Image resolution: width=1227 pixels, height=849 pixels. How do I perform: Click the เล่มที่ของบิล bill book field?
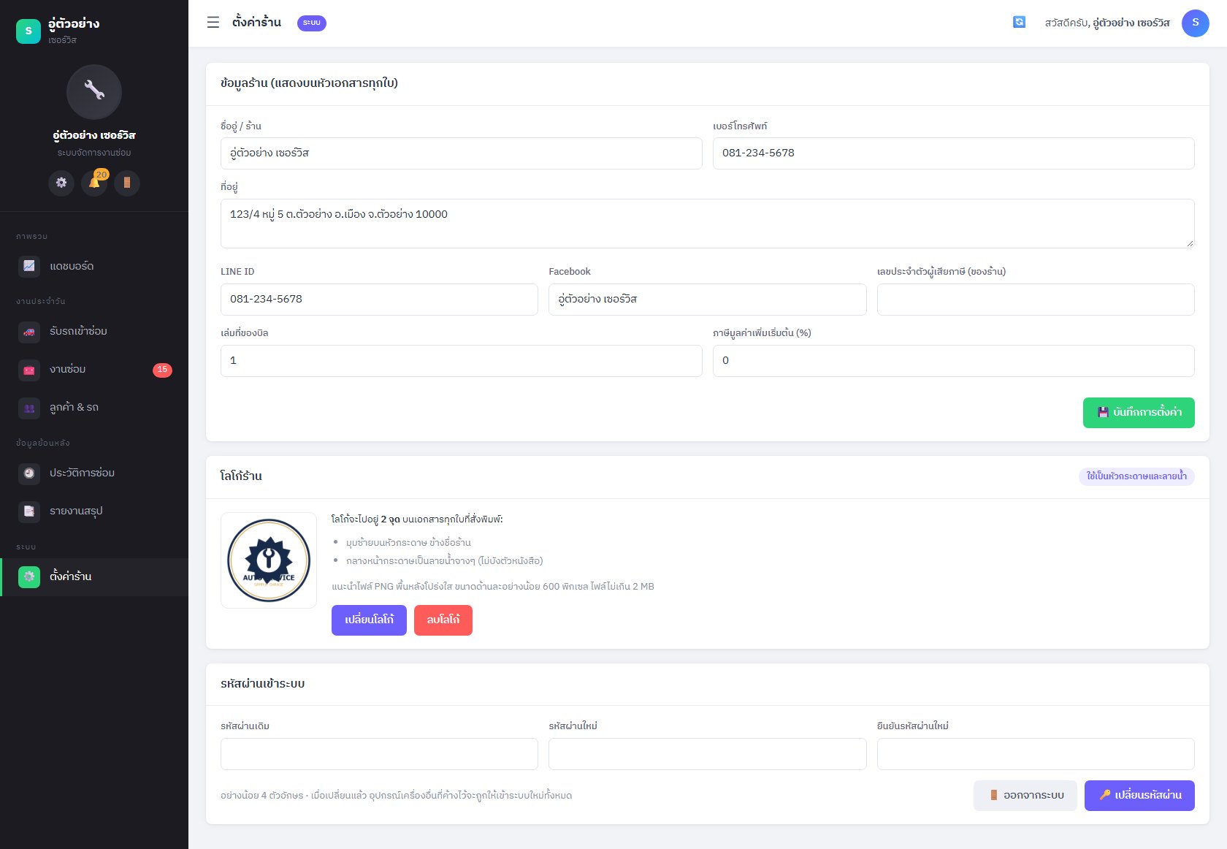click(x=462, y=361)
